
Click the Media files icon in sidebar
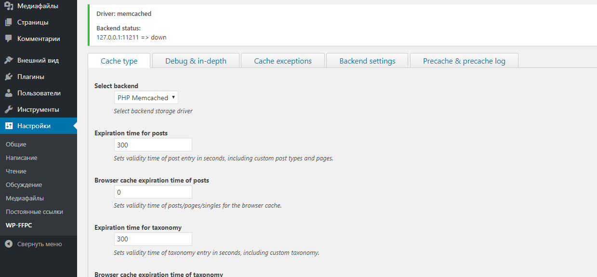tap(9, 6)
